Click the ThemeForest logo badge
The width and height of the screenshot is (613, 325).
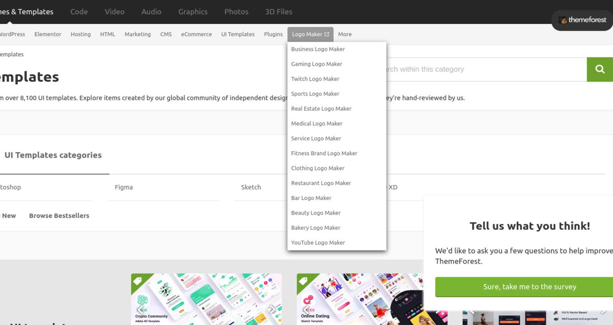[582, 20]
